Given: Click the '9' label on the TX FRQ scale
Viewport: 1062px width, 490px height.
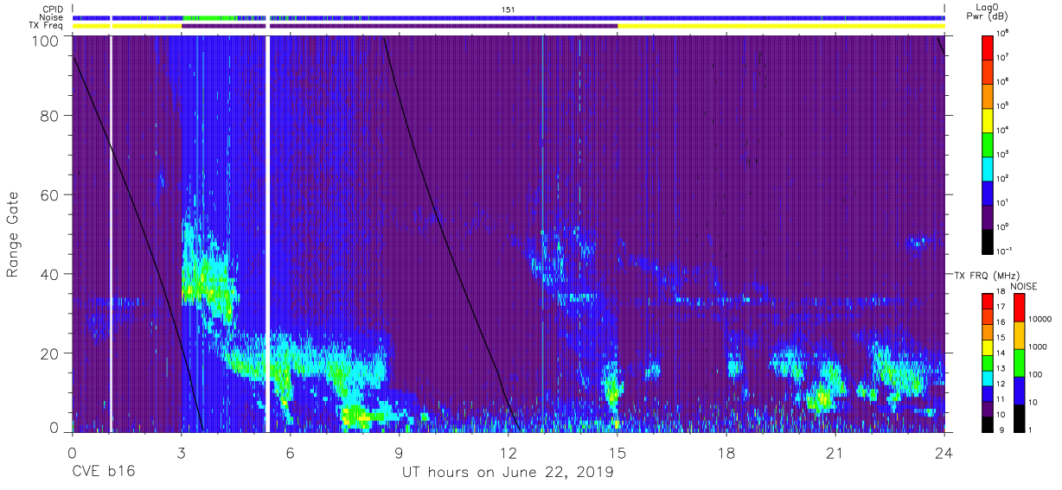Looking at the screenshot, I should point(1000,430).
